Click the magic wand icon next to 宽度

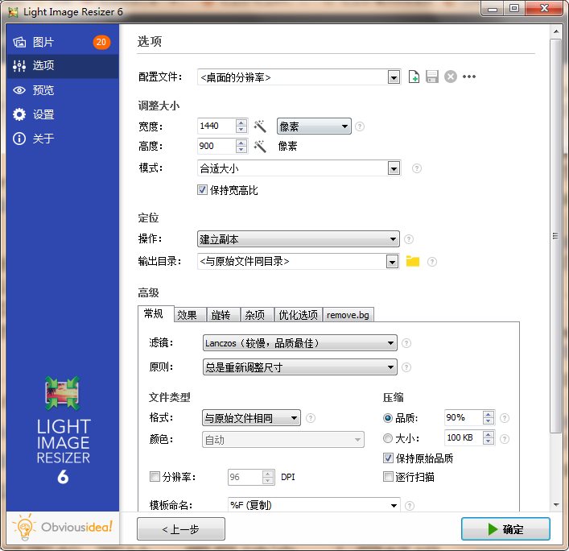pos(260,126)
